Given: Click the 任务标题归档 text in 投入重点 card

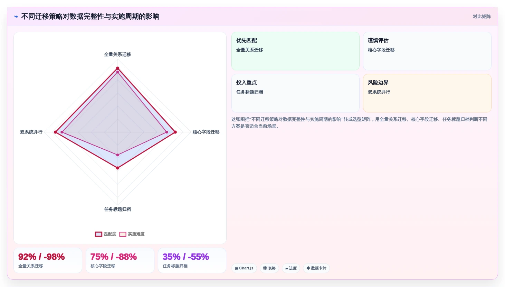Looking at the screenshot, I should 250,92.
